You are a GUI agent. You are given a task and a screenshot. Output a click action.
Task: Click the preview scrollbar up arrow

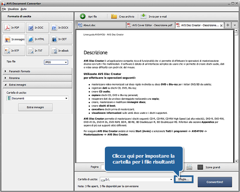click(236, 31)
